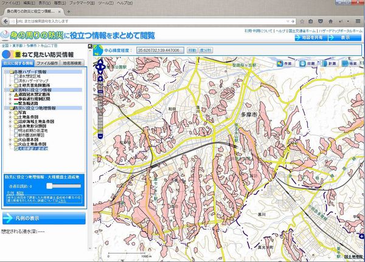Switch to the ファイル操作 tab

[47, 63]
